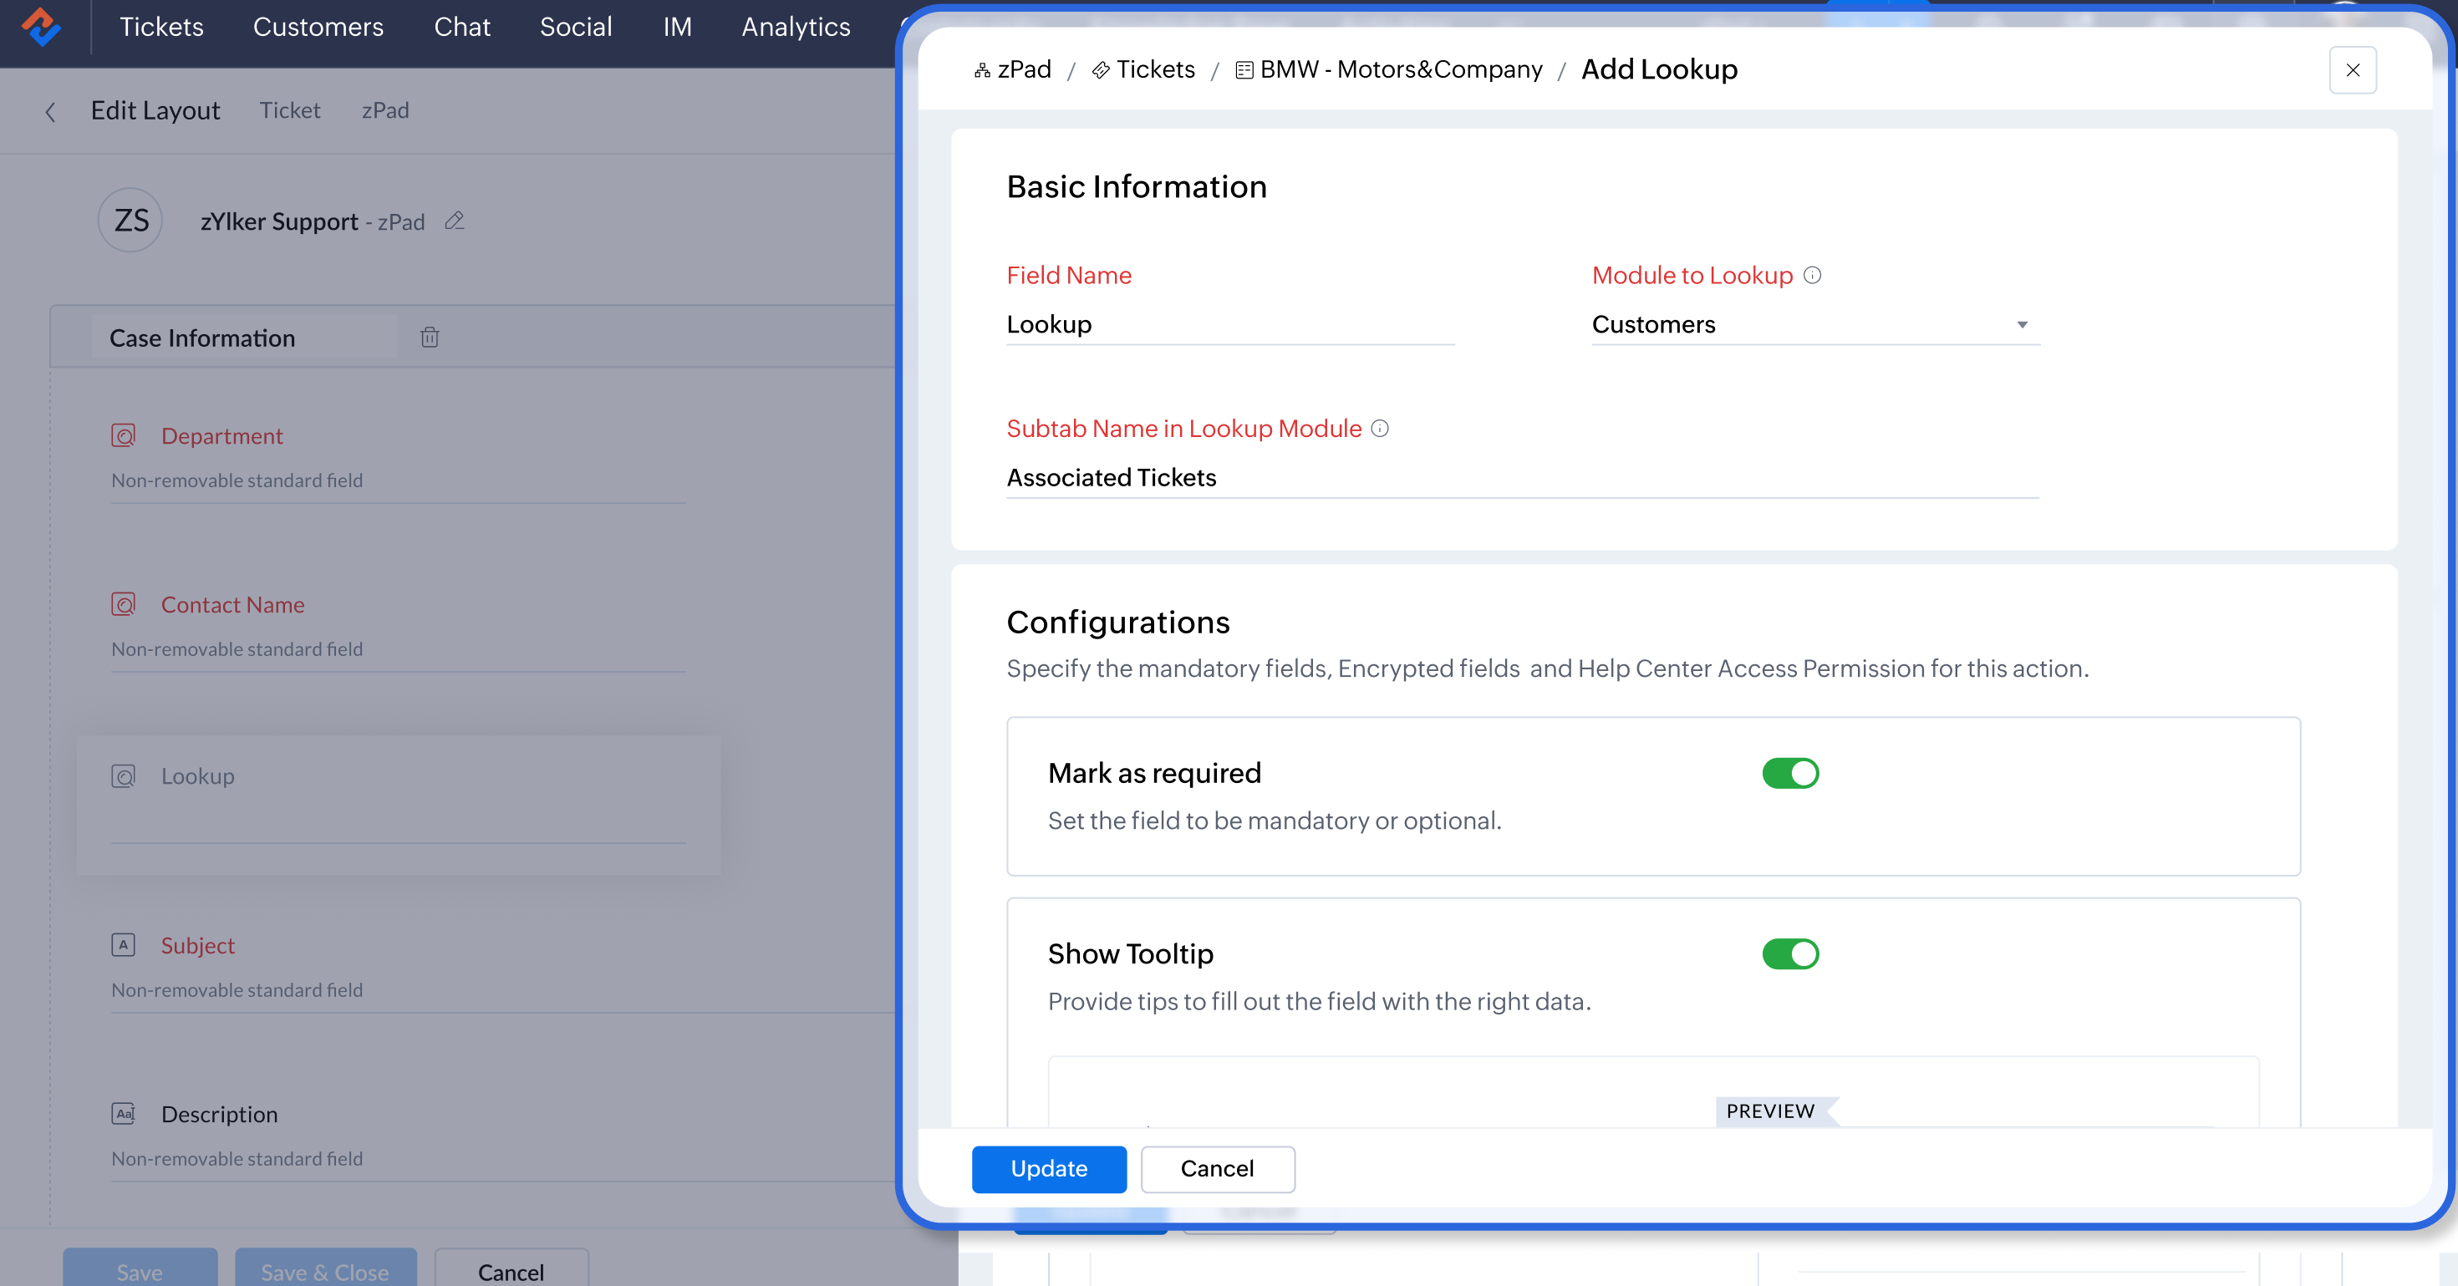This screenshot has height=1286, width=2458.
Task: Click the back chevron beside Edit Layout
Action: (51, 112)
